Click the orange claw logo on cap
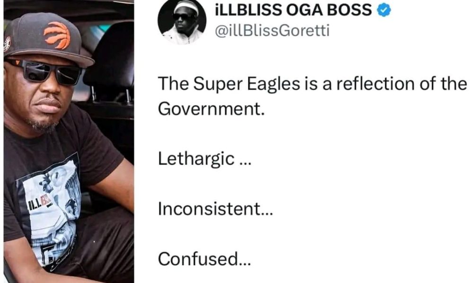 [x=57, y=35]
